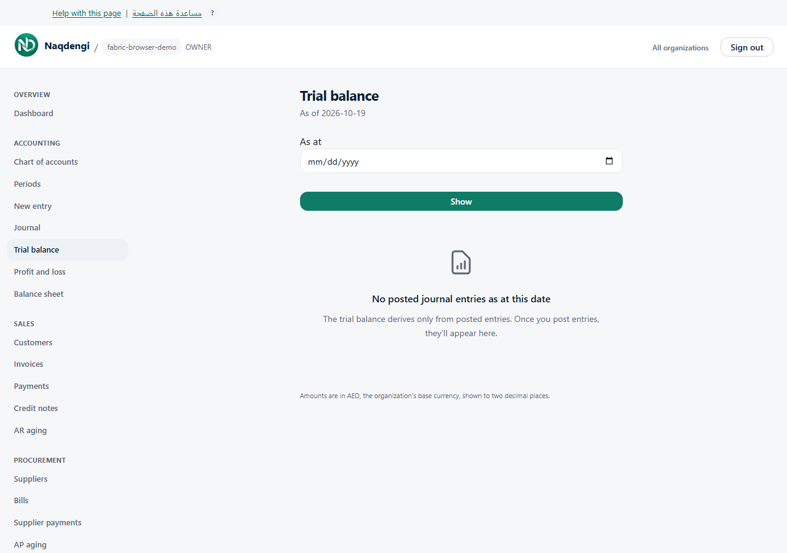Select New entry in the sidebar
The image size is (787, 553).
pyautogui.click(x=33, y=206)
